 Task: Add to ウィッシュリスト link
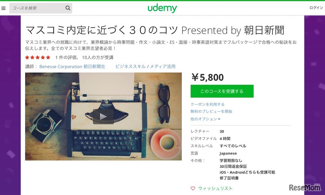[215, 188]
